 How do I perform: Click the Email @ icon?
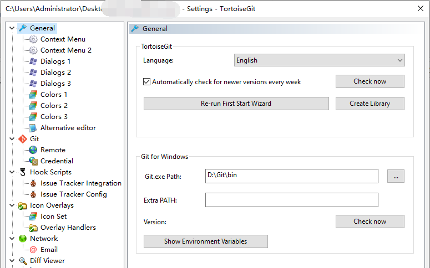[x=33, y=250]
